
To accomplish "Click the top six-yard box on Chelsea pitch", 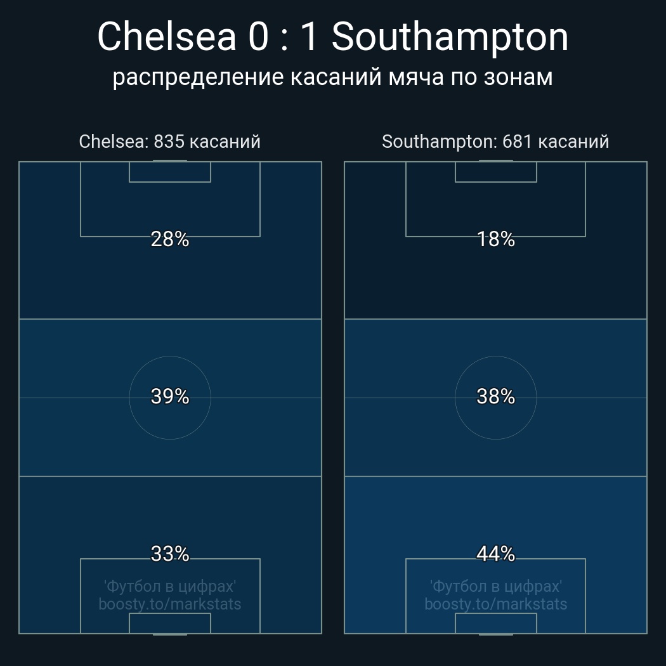I will [x=170, y=172].
